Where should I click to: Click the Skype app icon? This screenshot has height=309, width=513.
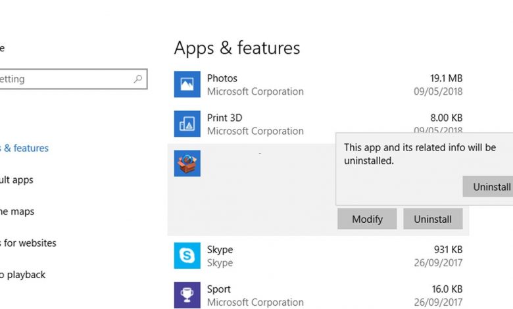(187, 255)
